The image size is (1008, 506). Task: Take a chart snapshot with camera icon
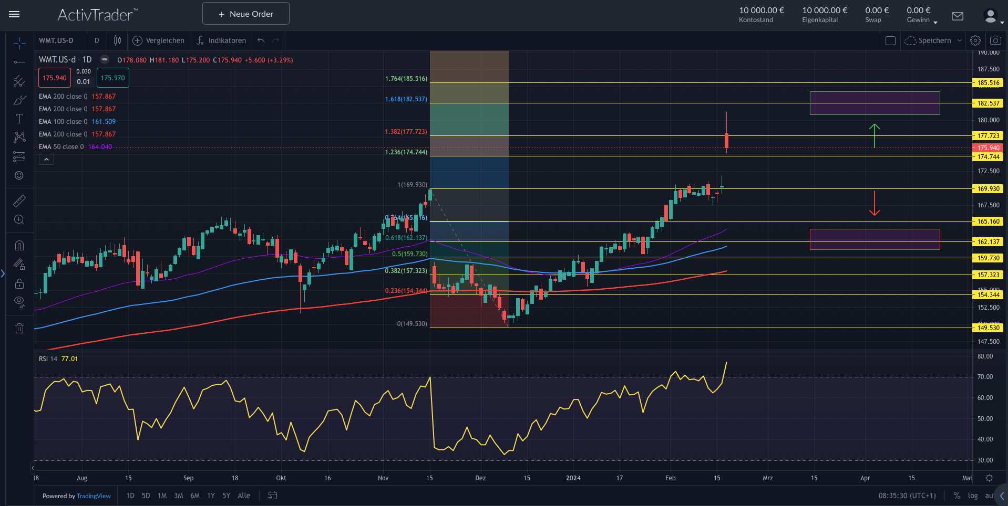995,40
